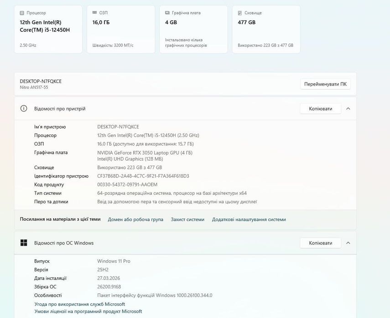Open the Захист системи link

point(187,220)
